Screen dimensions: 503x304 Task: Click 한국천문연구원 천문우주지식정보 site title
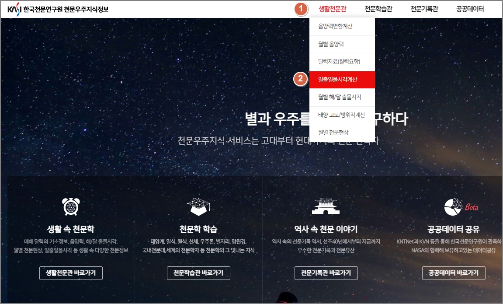click(66, 9)
